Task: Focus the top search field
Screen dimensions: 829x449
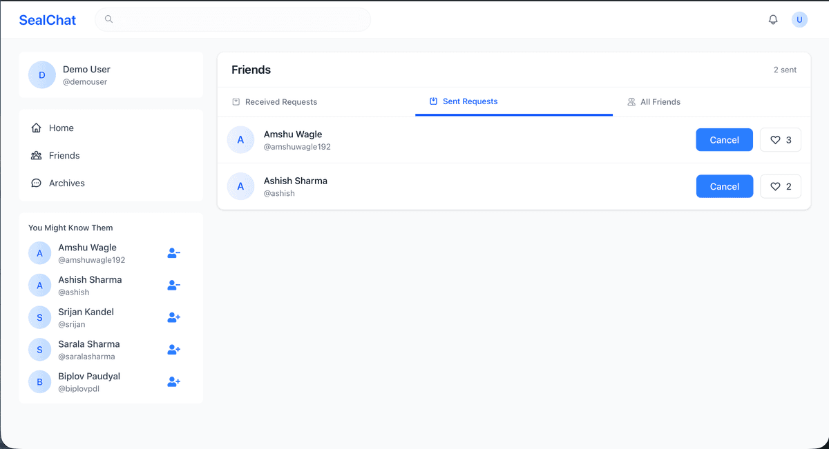Action: [233, 19]
